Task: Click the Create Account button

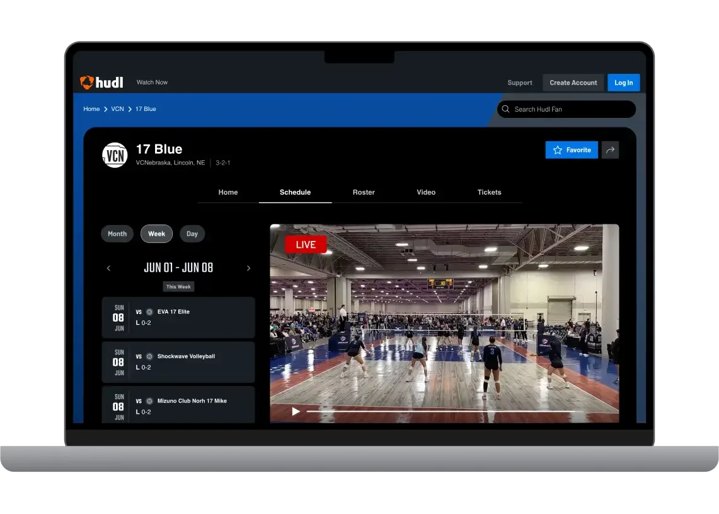Action: pos(573,83)
